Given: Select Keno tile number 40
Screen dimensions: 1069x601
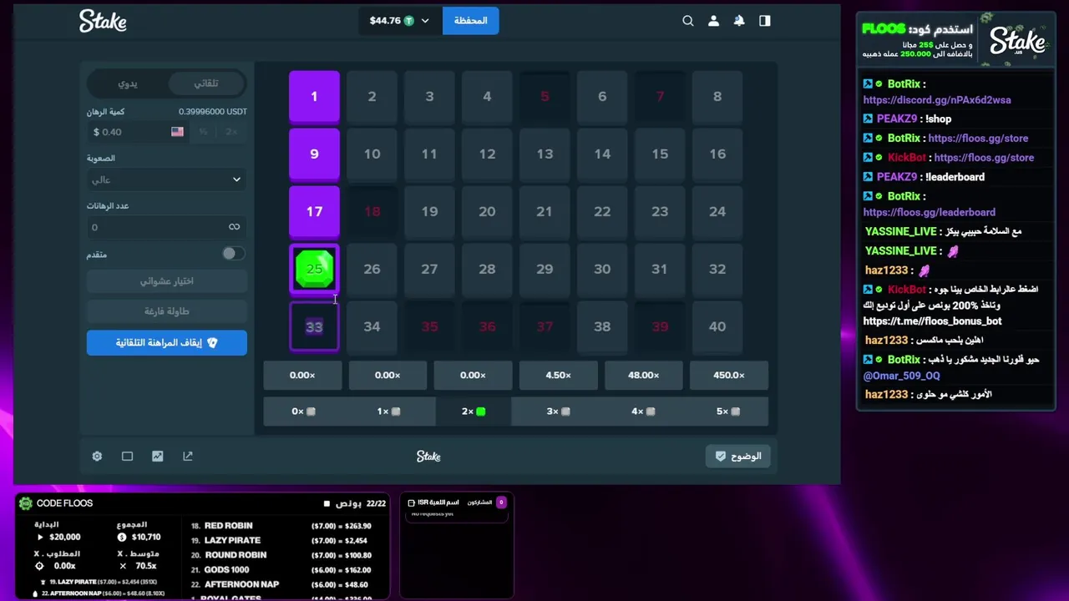Looking at the screenshot, I should coord(717,326).
